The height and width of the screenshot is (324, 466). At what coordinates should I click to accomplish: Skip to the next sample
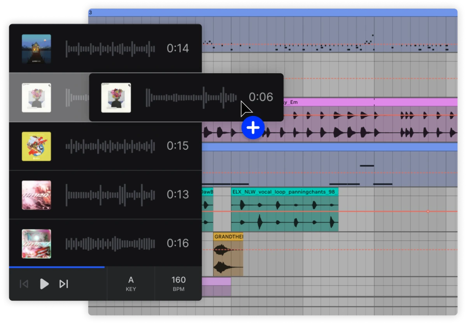[x=64, y=284]
